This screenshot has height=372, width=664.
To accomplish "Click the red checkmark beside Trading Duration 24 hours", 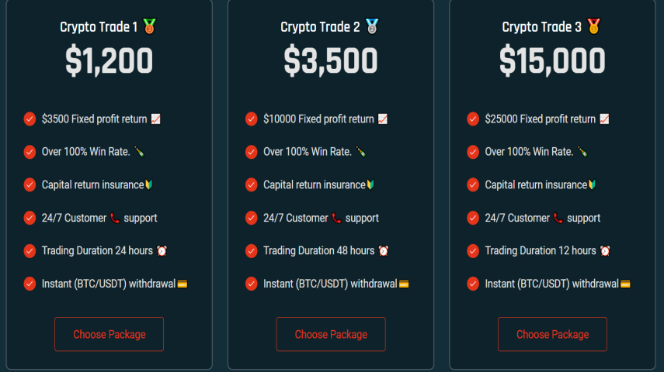I will point(30,250).
